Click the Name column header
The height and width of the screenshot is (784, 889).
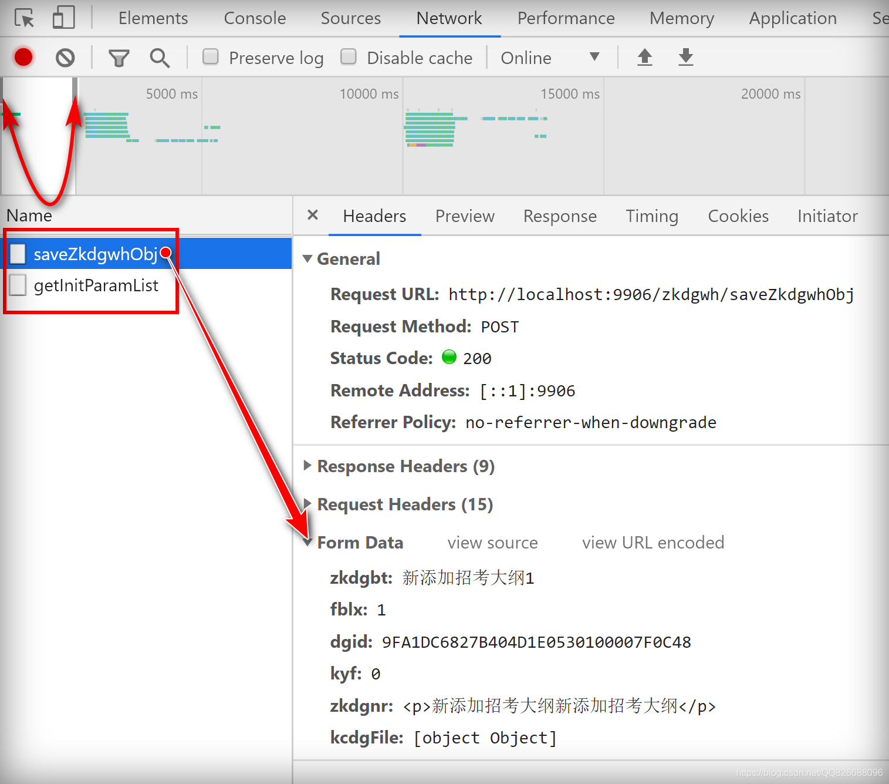click(x=29, y=216)
